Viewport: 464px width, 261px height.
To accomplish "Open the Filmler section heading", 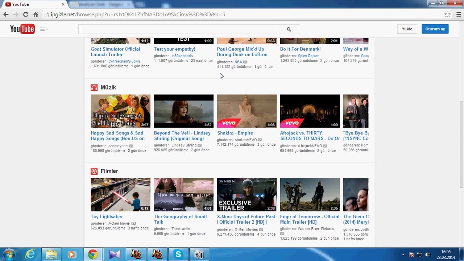I will 109,171.
